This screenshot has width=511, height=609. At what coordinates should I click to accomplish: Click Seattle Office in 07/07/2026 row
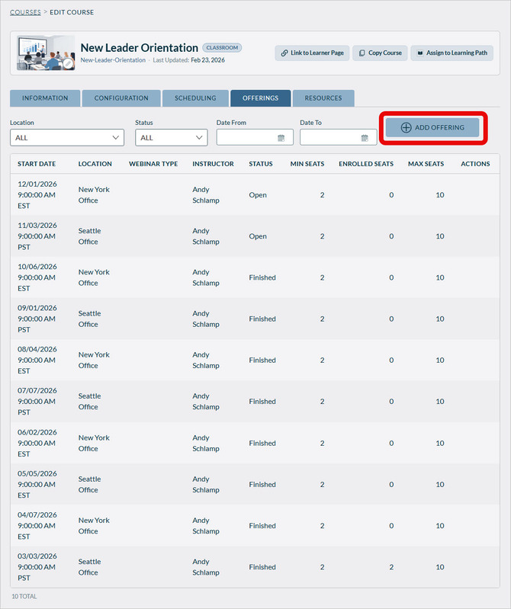(90, 402)
